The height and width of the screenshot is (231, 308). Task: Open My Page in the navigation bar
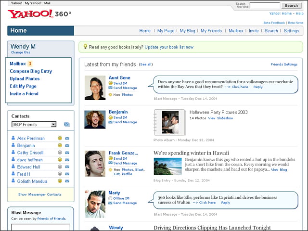(166, 31)
